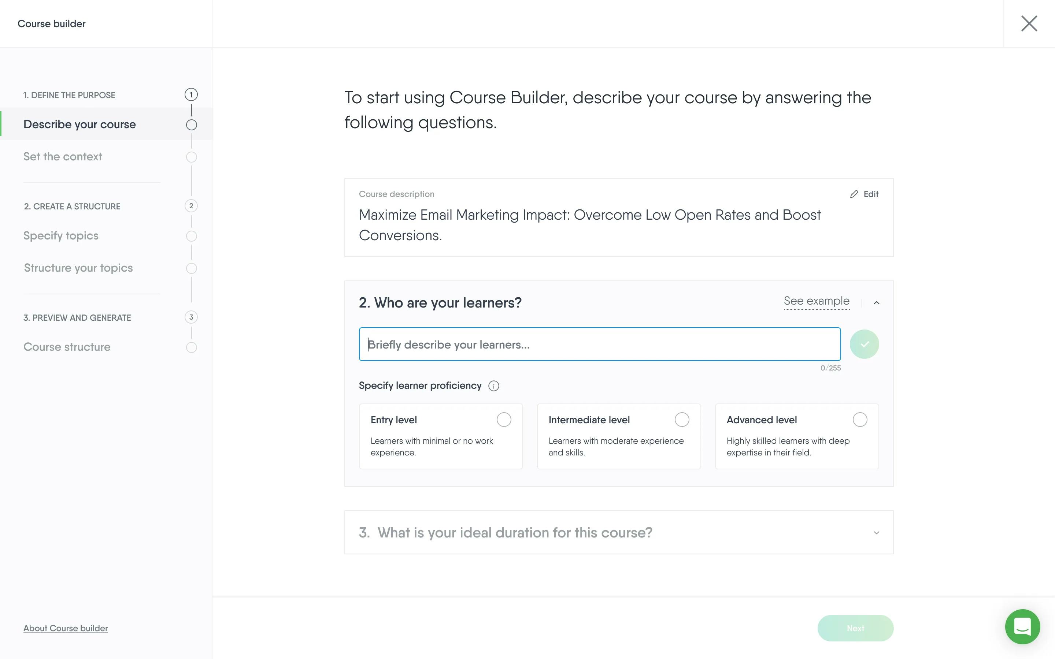Viewport: 1055px width, 659px height.
Task: Open the Set the context step
Action: [63, 156]
